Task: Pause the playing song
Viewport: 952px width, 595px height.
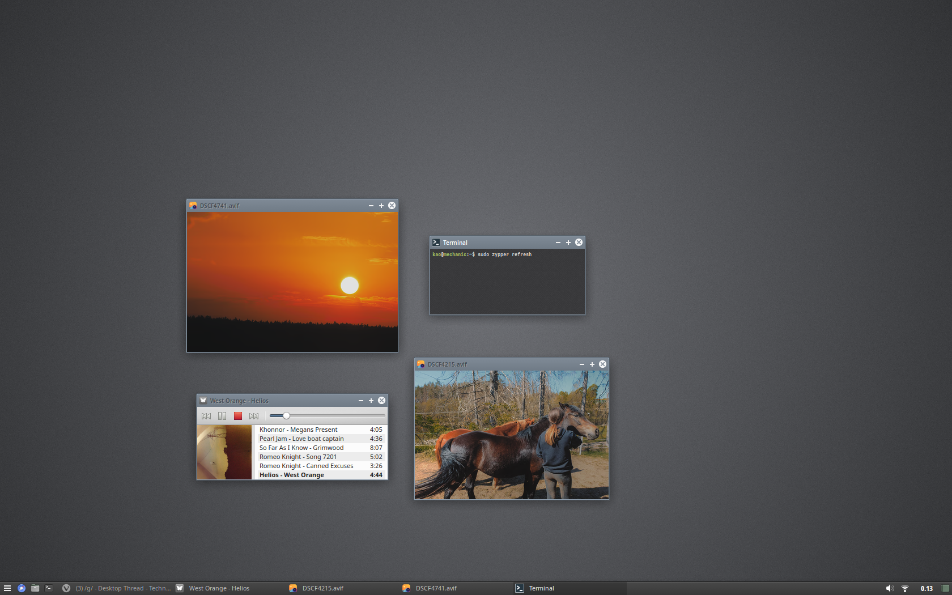Action: pyautogui.click(x=222, y=416)
